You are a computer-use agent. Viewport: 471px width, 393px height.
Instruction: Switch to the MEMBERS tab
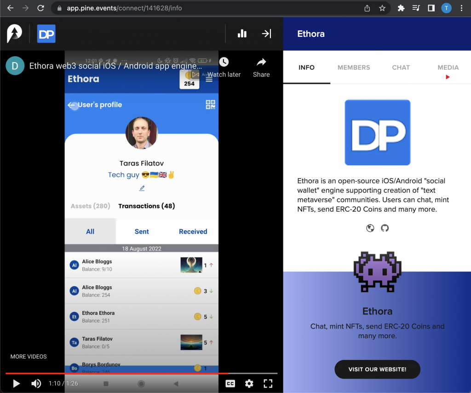point(354,68)
